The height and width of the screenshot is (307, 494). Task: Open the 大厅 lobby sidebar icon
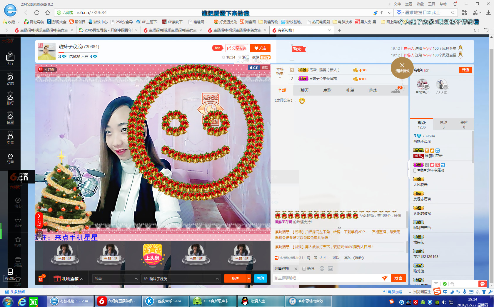(10, 59)
